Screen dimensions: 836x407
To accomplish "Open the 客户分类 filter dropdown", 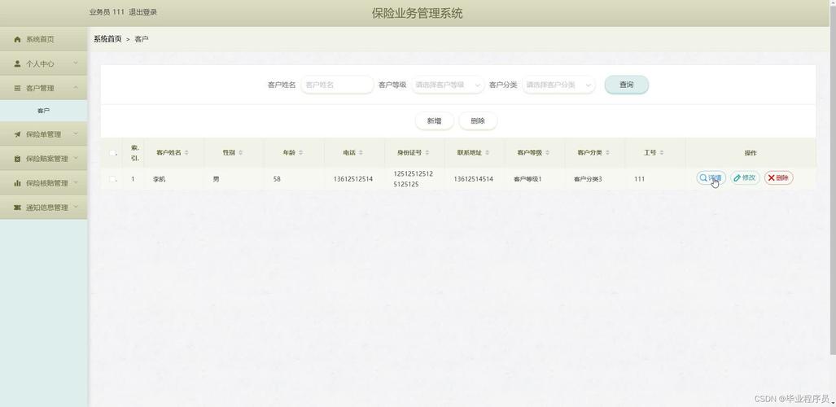I will 558,85.
